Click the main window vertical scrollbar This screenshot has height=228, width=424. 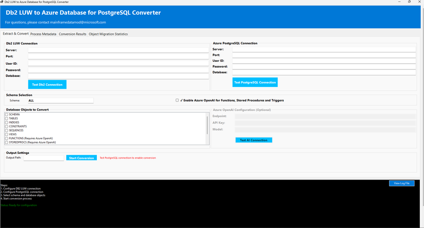click(x=423, y=107)
